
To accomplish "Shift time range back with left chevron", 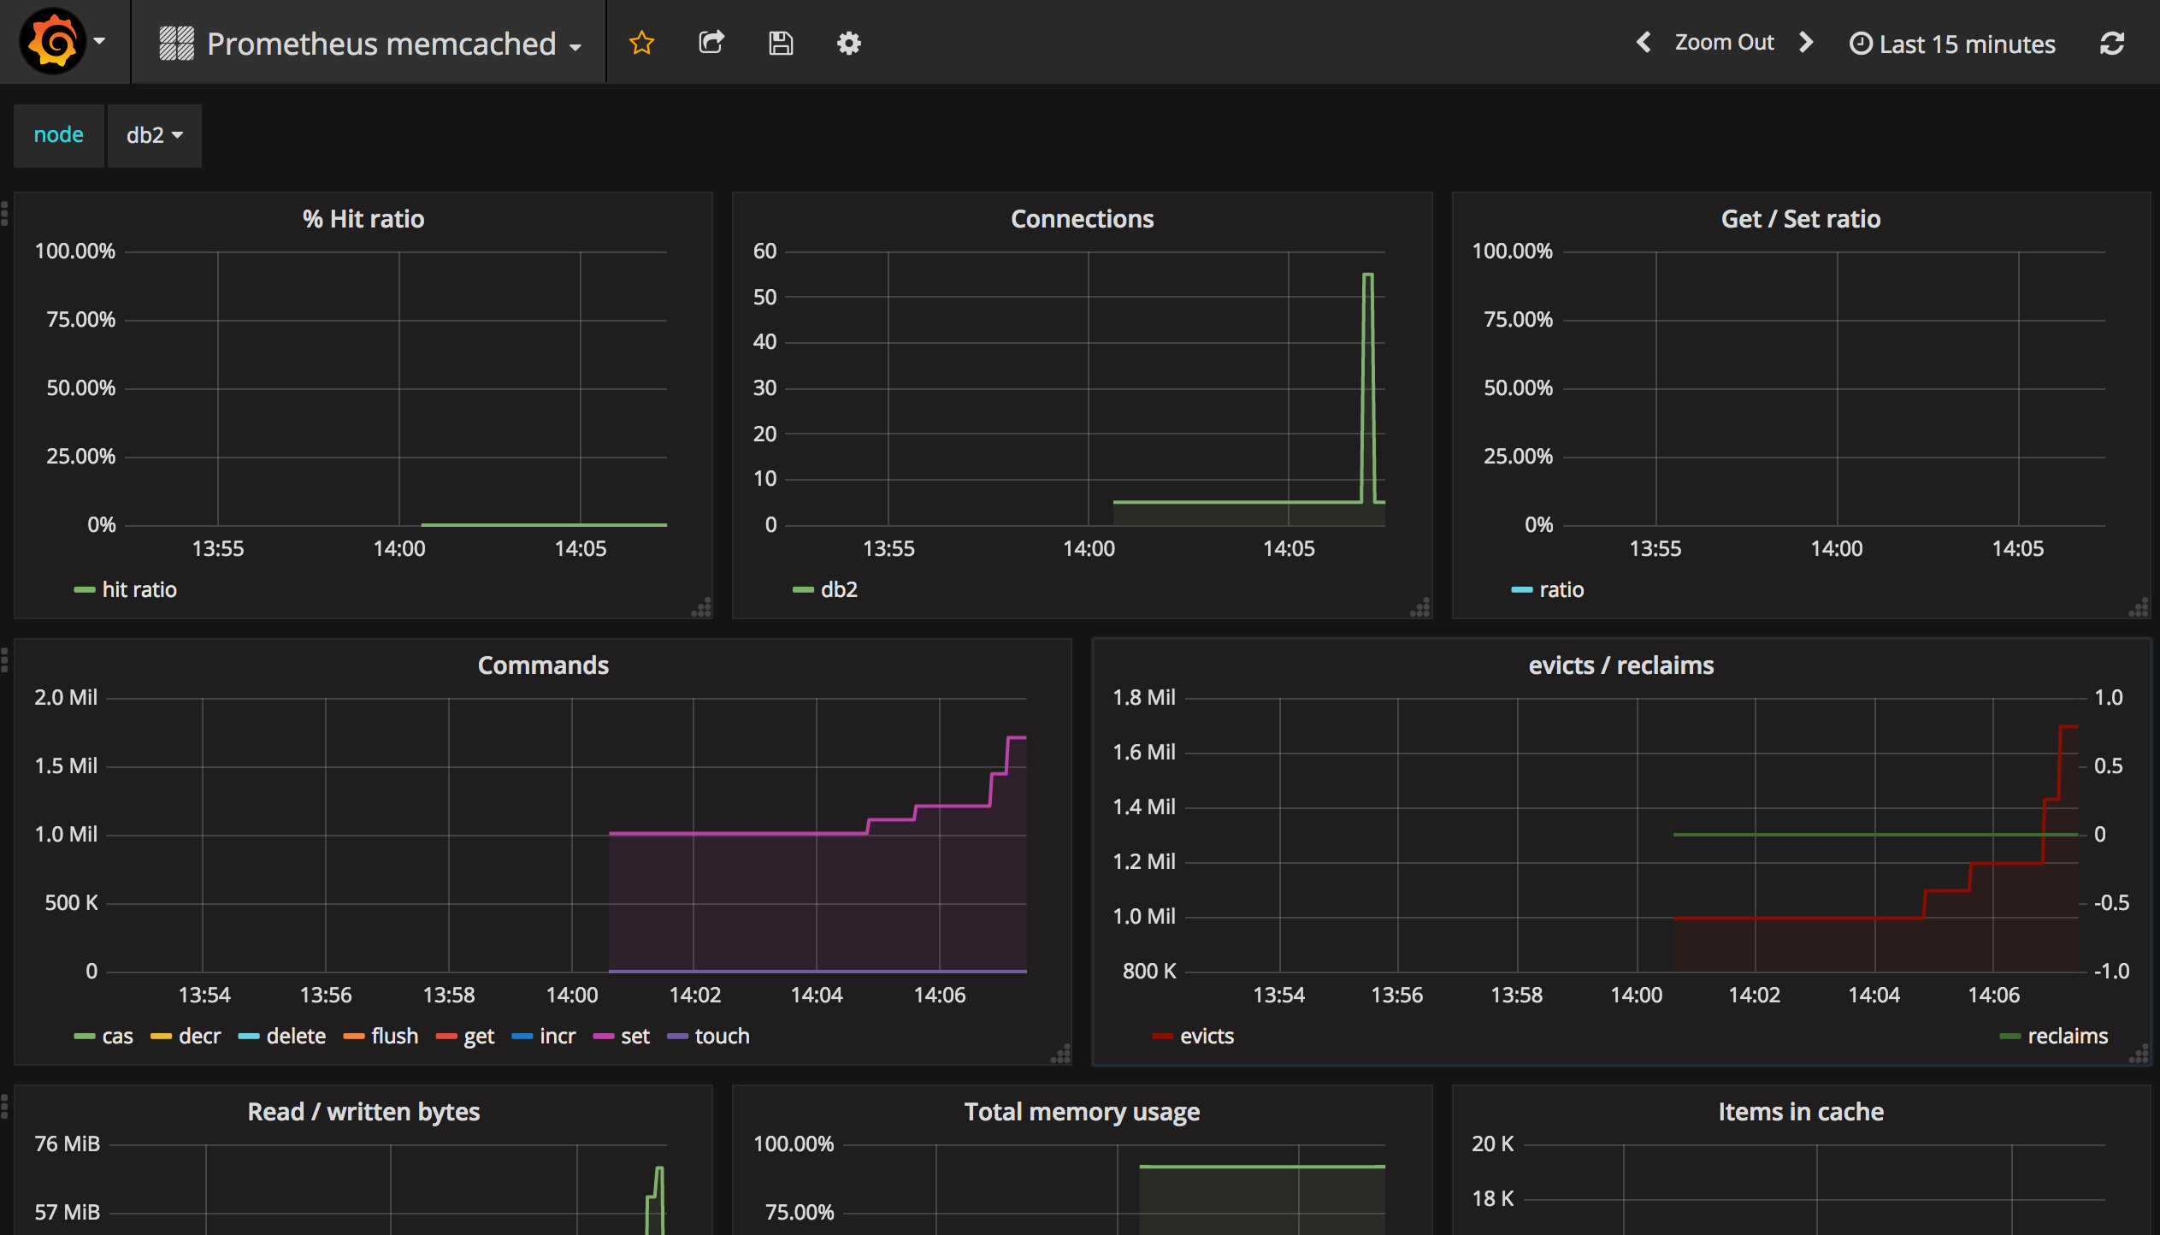I will point(1644,43).
